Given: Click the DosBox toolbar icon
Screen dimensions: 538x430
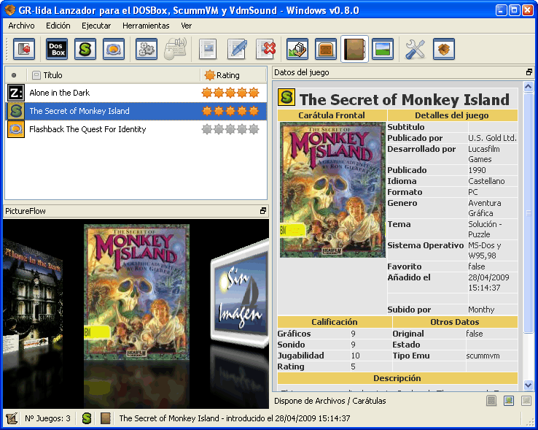Looking at the screenshot, I should click(x=57, y=49).
